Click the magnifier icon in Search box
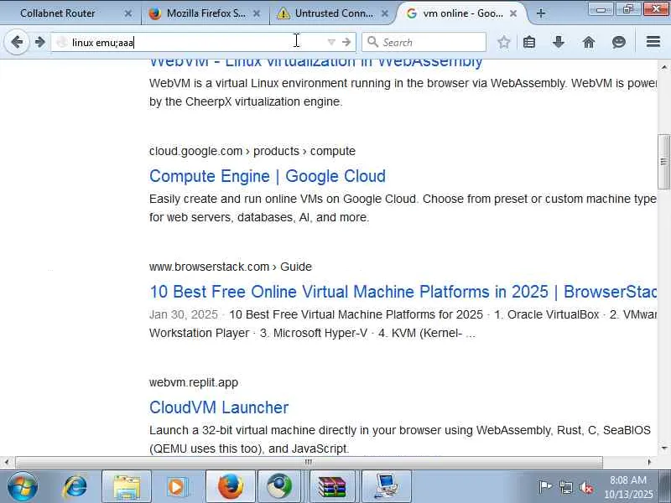 click(372, 42)
